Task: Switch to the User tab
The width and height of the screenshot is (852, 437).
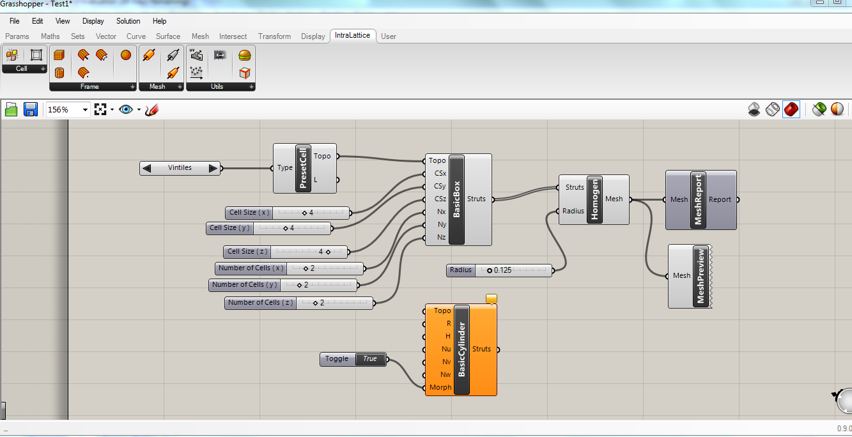Action: coord(389,36)
